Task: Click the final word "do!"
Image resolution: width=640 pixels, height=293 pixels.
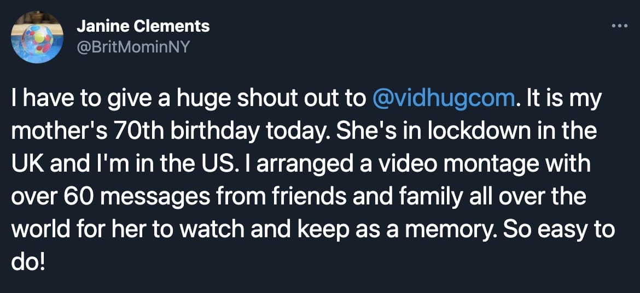Action: pos(28,261)
